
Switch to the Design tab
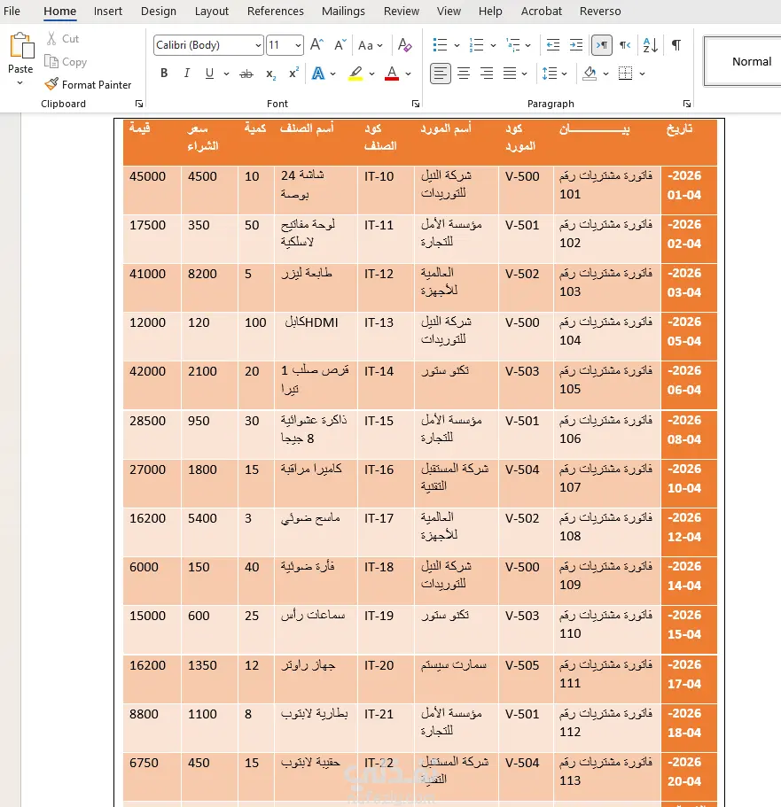158,11
